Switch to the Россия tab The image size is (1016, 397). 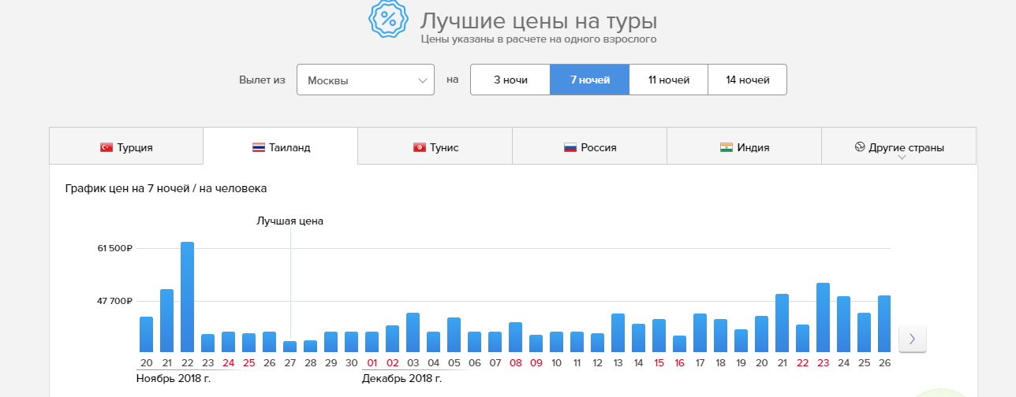click(589, 147)
